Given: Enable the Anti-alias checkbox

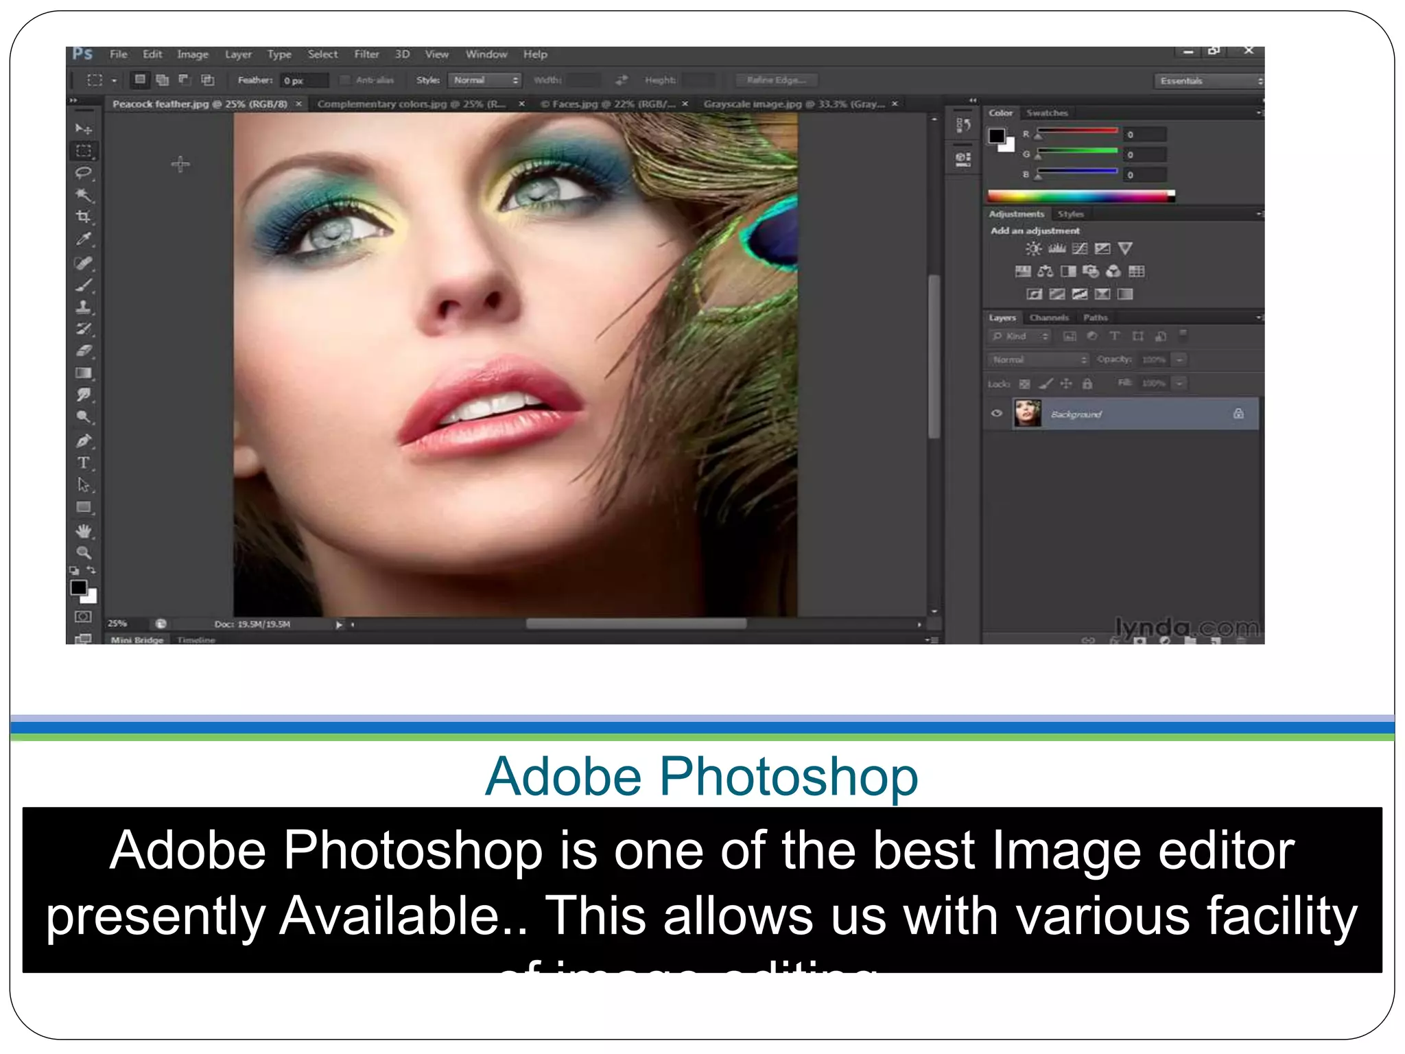Looking at the screenshot, I should [x=345, y=80].
